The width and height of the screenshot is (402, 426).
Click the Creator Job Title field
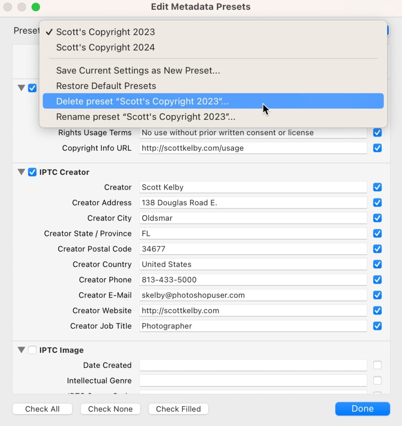(x=253, y=326)
